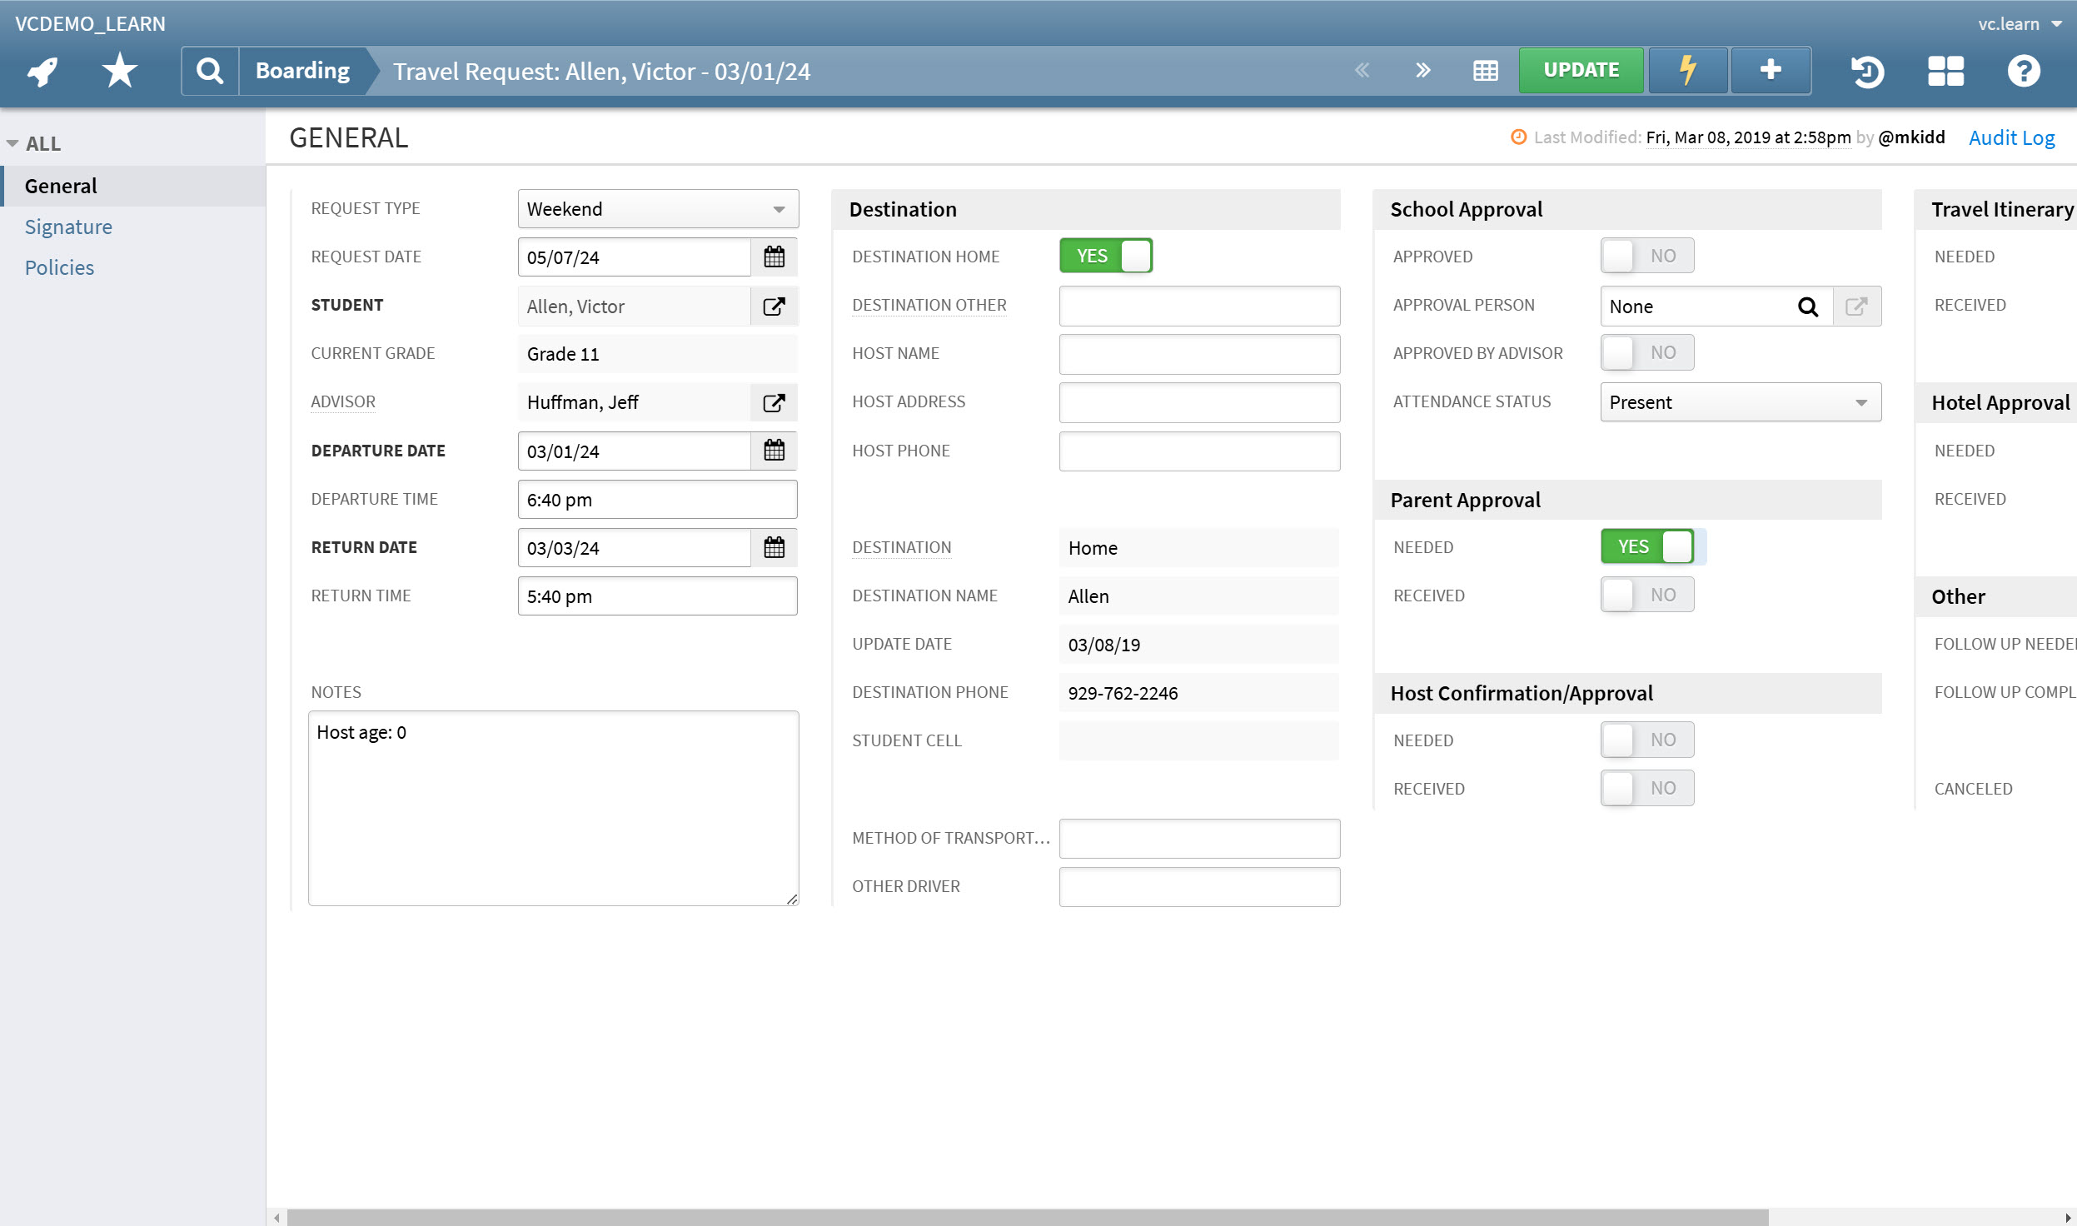Collapse the ALL sidebar section
Image resolution: width=2077 pixels, height=1226 pixels.
(x=33, y=143)
